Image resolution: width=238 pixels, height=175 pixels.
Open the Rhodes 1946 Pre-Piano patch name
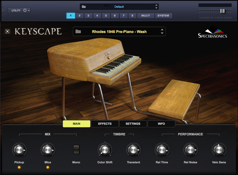[119, 32]
